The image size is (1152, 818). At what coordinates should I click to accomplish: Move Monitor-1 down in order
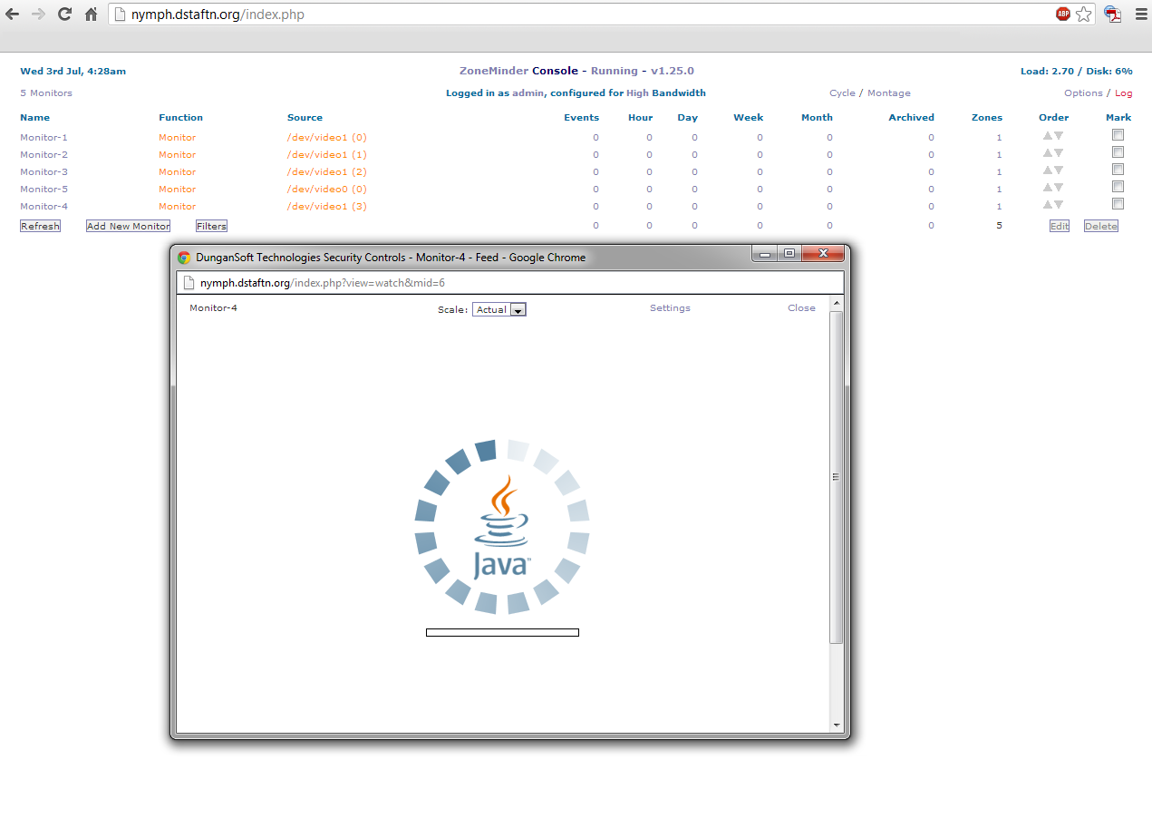pos(1059,136)
